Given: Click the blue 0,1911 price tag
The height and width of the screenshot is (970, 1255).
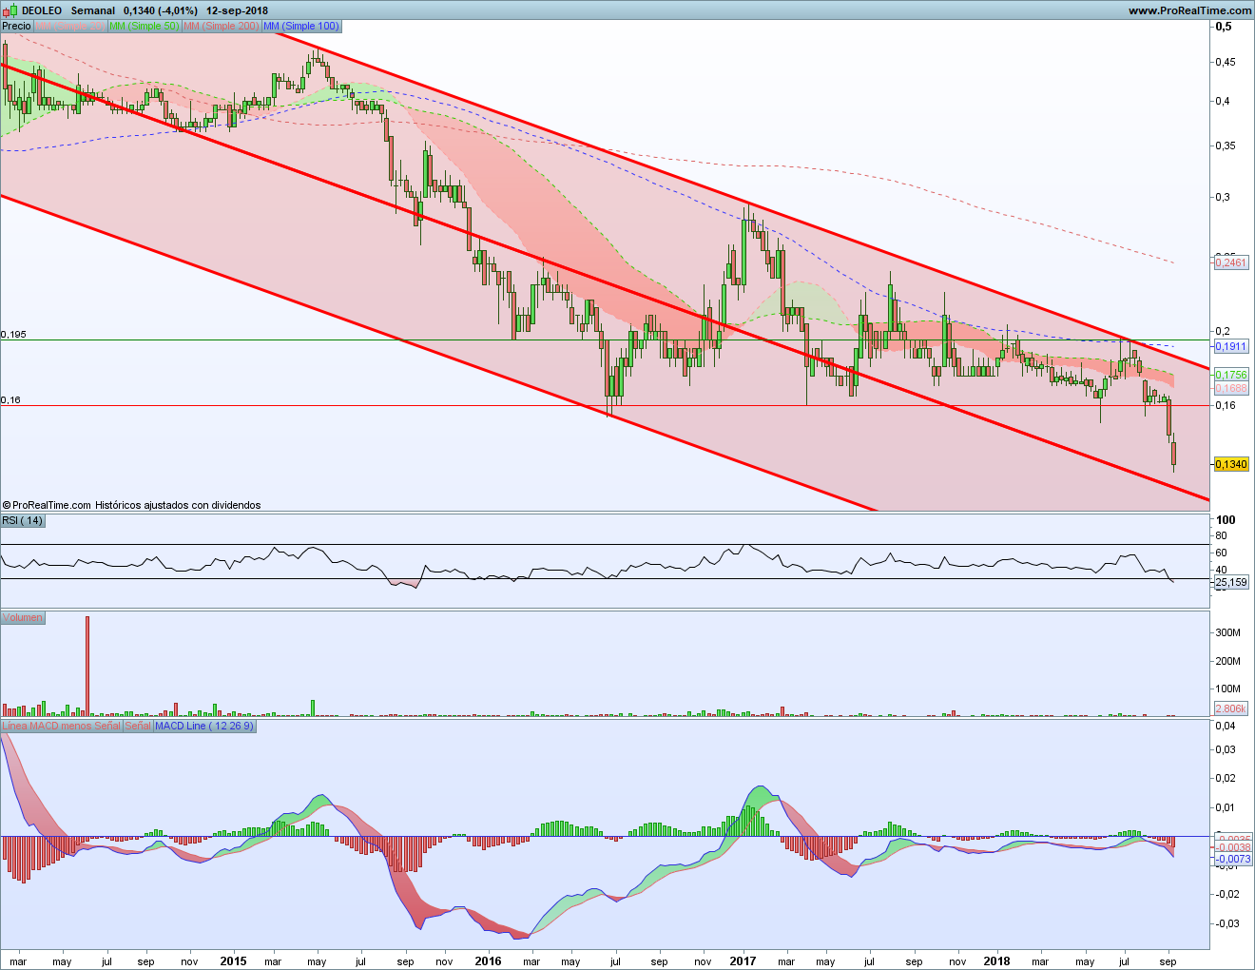Looking at the screenshot, I should coord(1231,346).
